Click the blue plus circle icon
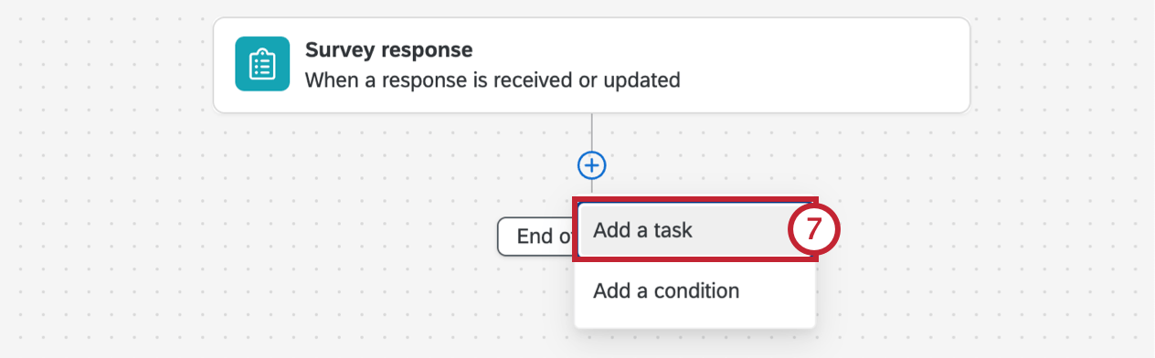 click(x=592, y=165)
